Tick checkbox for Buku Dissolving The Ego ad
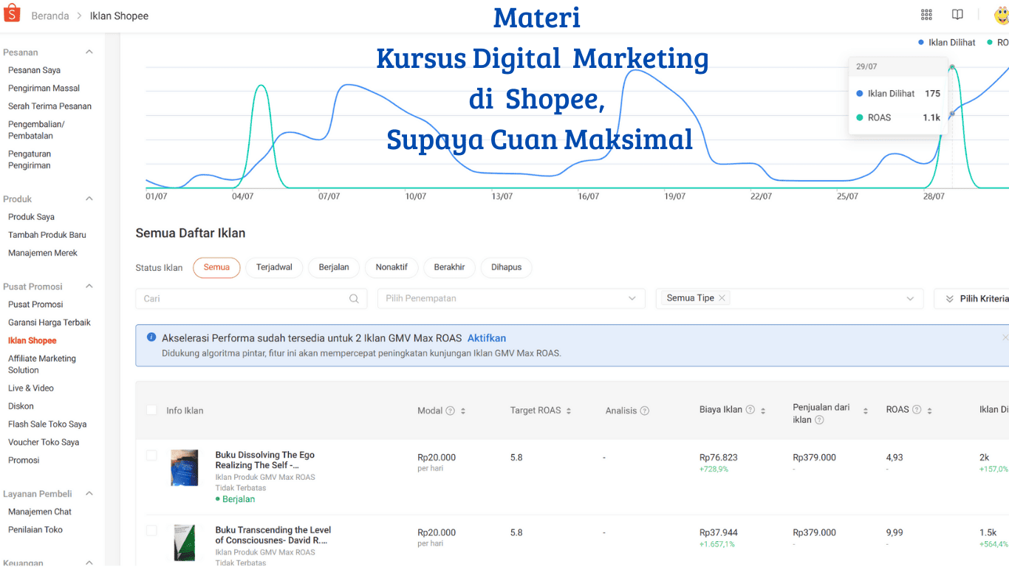This screenshot has height=567, width=1009. pos(151,456)
